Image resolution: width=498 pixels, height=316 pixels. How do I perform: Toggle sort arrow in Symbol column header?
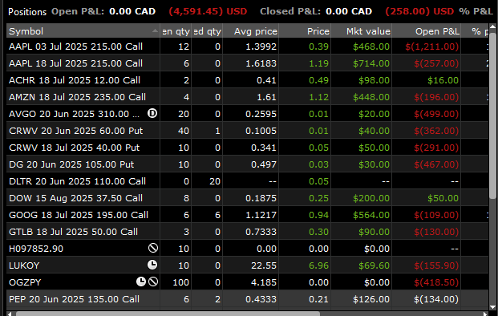click(x=155, y=30)
